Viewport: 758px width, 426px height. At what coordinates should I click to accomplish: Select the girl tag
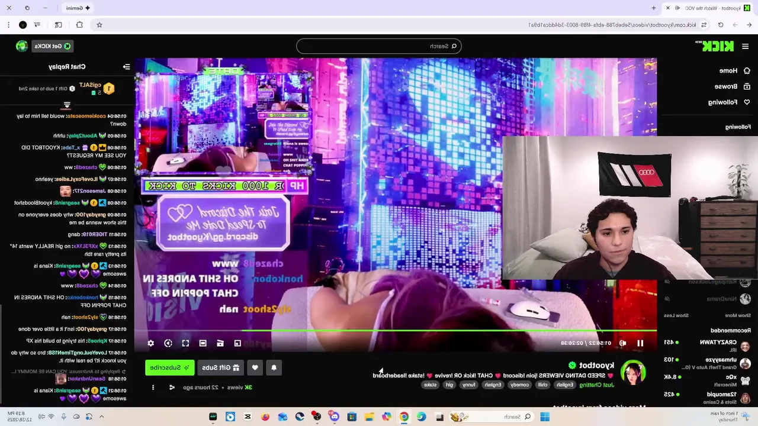point(449,385)
